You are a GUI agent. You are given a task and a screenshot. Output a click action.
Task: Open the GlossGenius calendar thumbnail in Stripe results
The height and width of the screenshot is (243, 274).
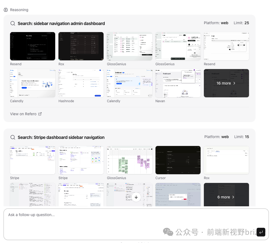tap(129, 160)
